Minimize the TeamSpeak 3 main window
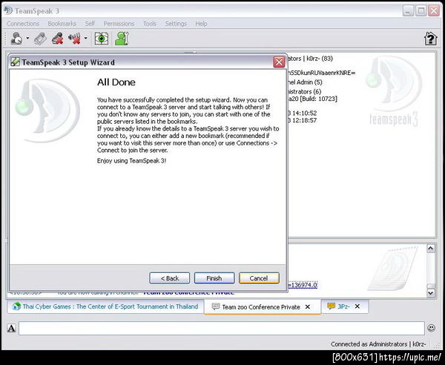 [408, 11]
